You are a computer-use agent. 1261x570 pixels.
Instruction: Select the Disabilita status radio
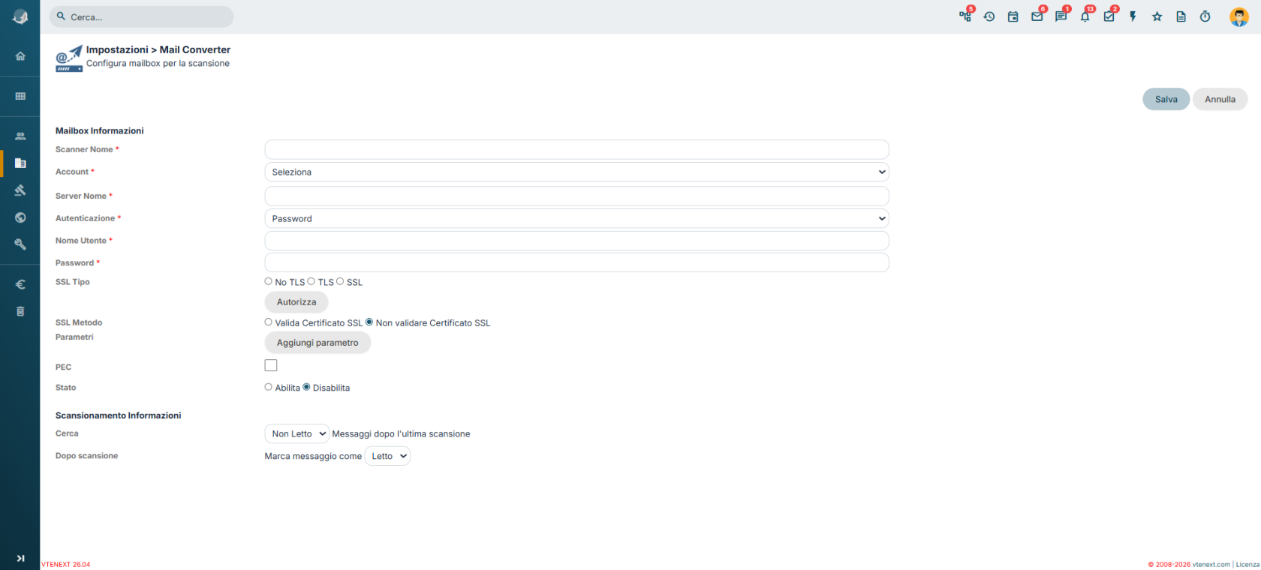point(306,387)
